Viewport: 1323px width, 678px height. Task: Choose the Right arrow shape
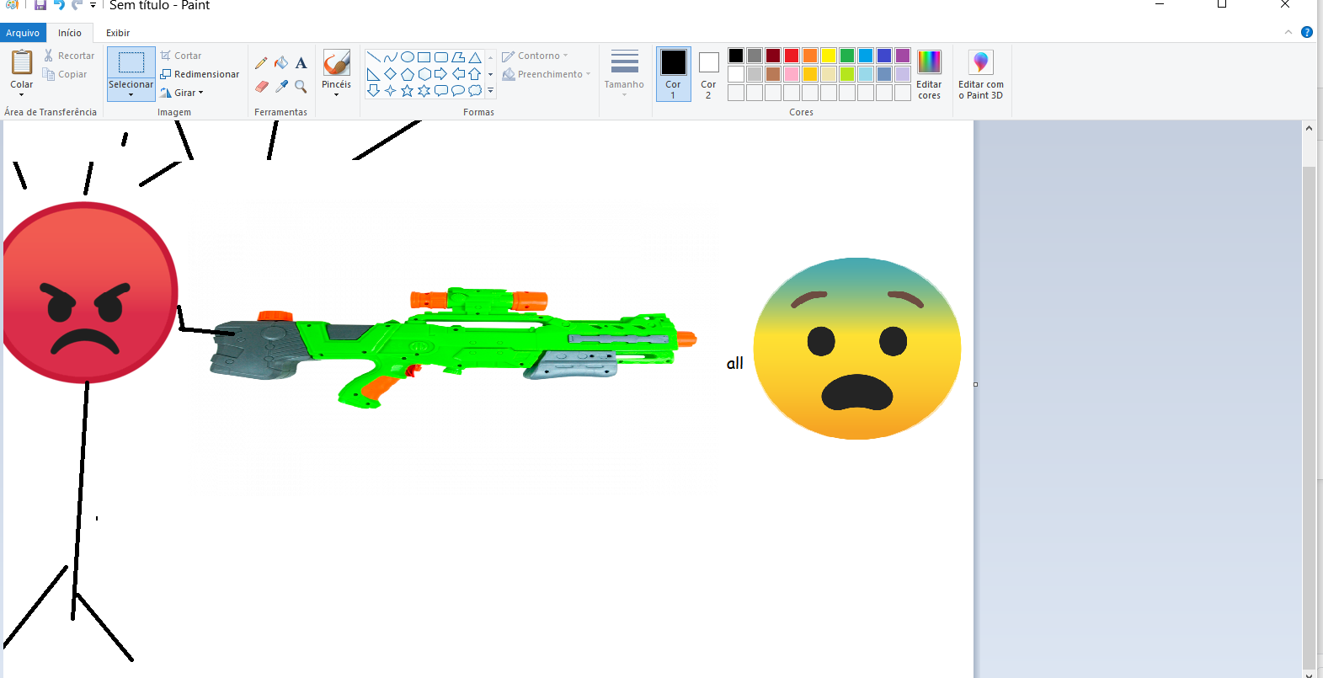tap(441, 74)
